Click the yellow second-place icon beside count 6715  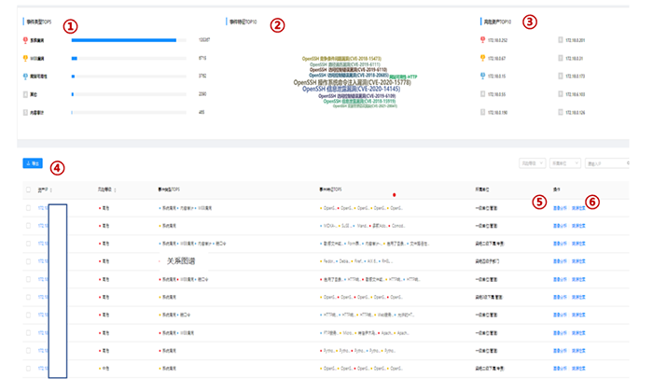coord(25,58)
